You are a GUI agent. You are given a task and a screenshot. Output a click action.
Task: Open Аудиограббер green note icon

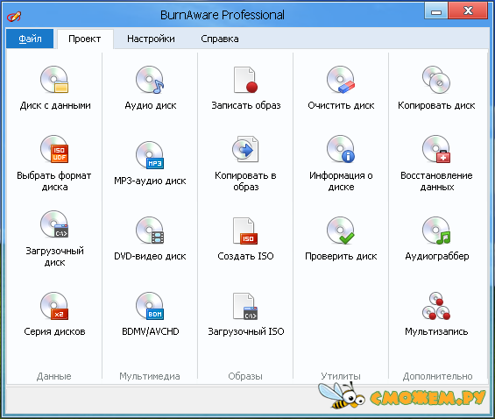436,231
